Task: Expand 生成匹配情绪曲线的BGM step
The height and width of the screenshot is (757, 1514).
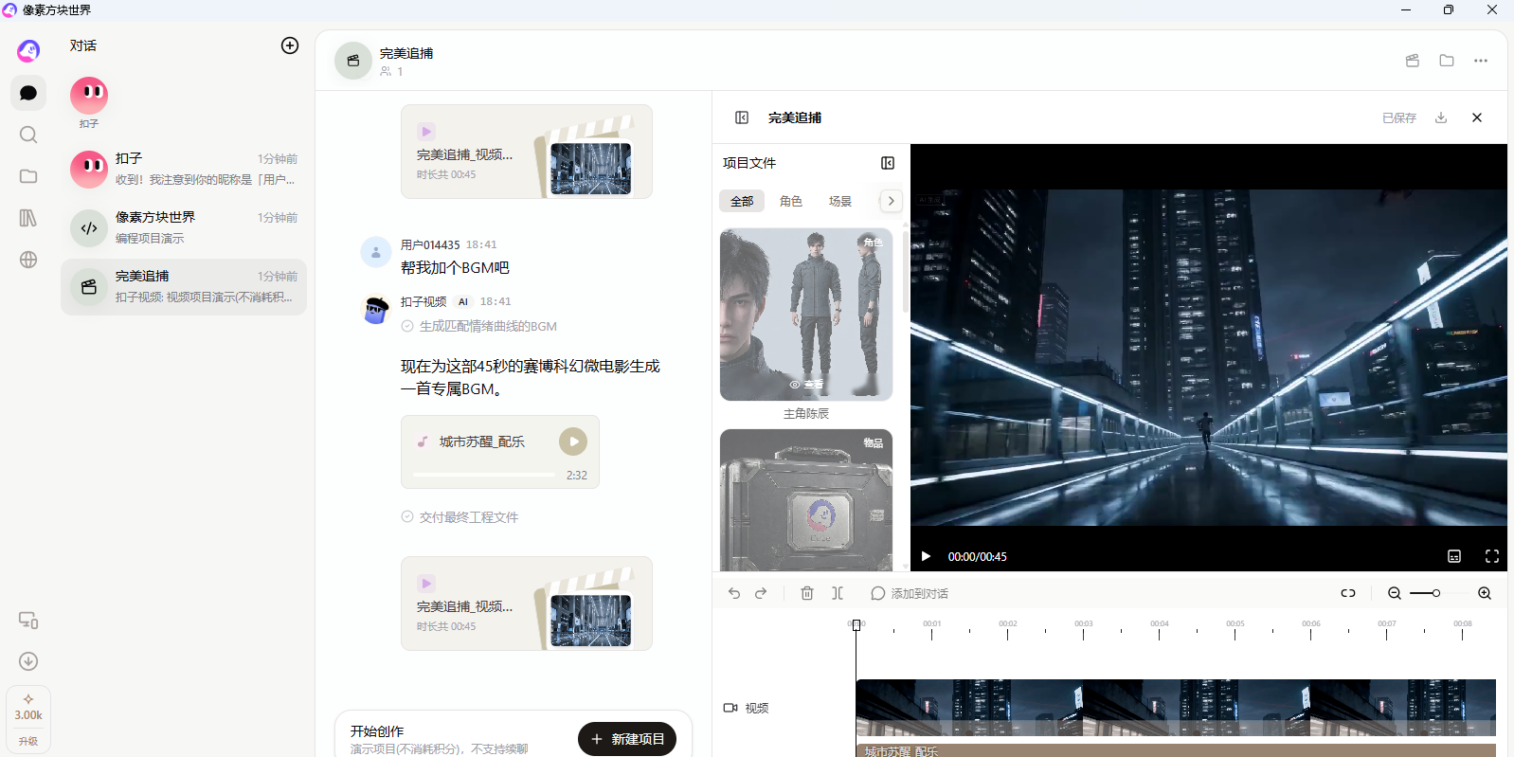Action: click(479, 326)
